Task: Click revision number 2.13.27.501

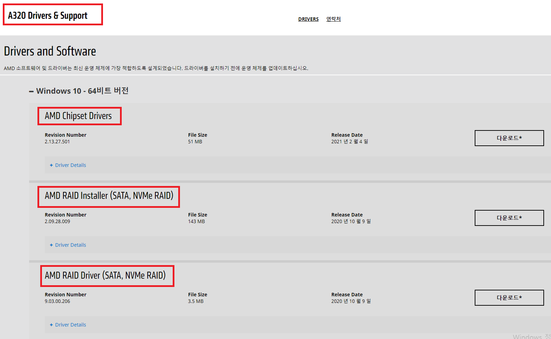Action: [x=57, y=142]
